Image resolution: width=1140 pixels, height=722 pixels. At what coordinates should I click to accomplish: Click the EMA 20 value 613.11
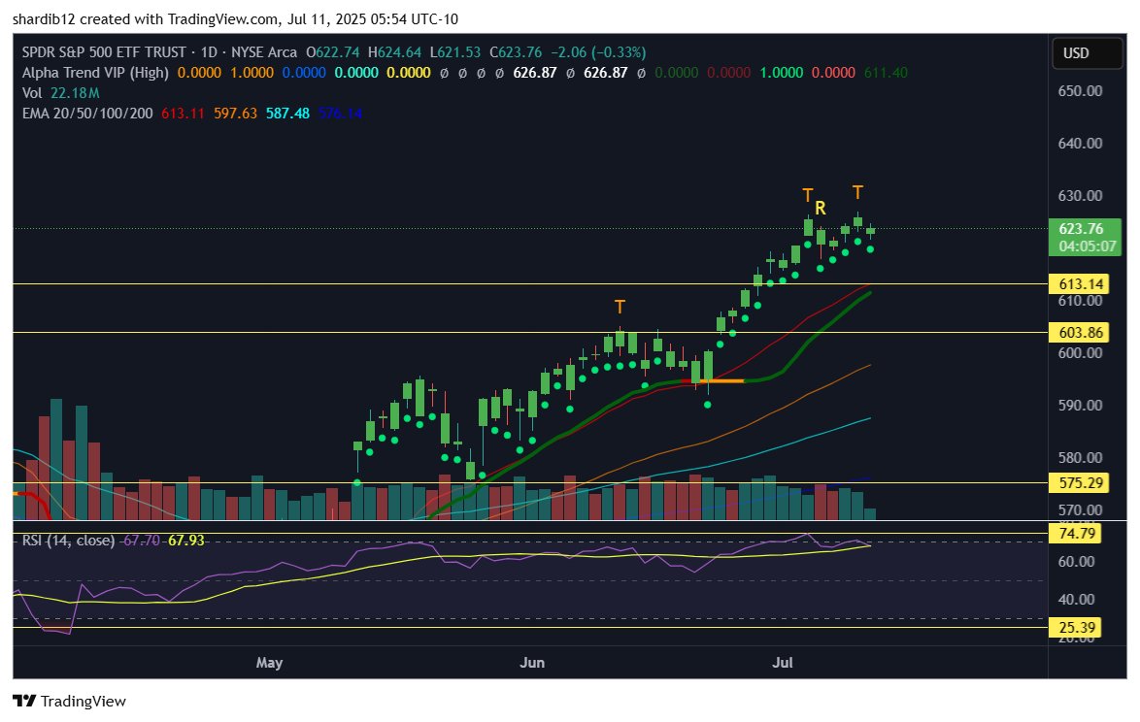click(183, 114)
